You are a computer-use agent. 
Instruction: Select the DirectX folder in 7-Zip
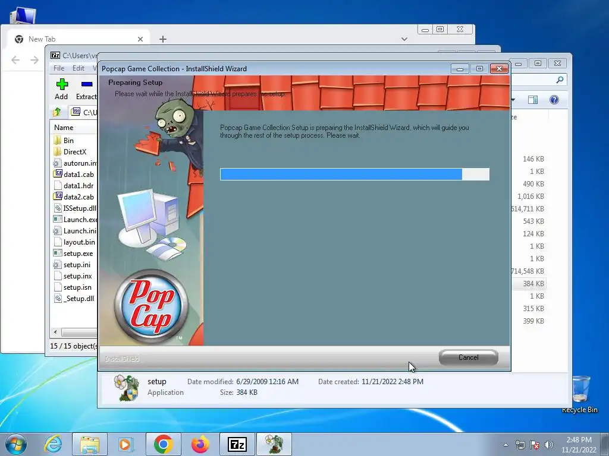74,151
